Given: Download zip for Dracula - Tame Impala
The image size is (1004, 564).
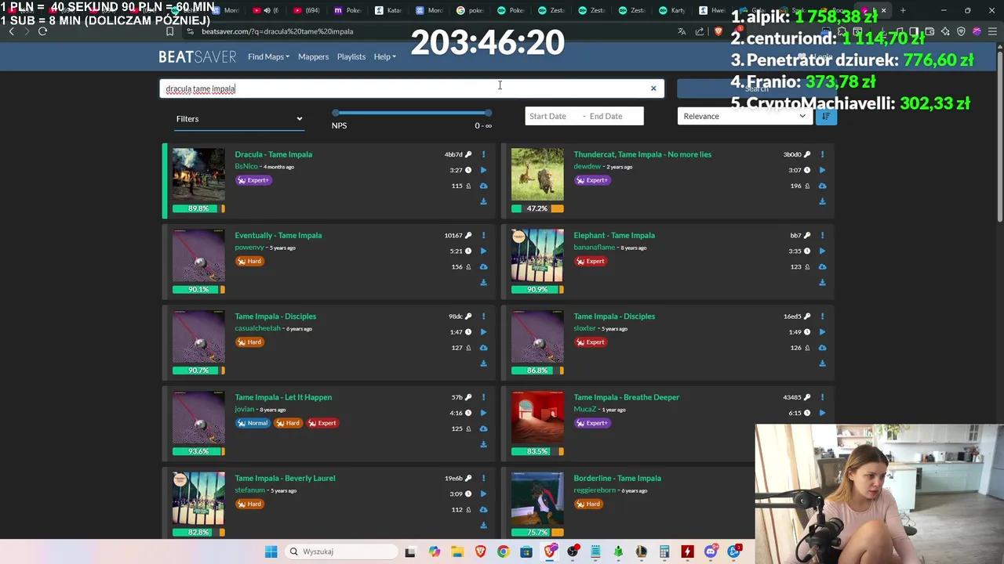Looking at the screenshot, I should [483, 201].
